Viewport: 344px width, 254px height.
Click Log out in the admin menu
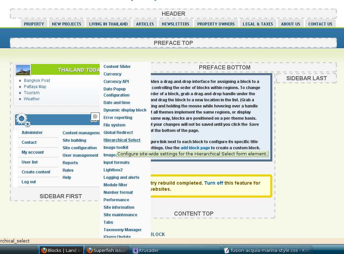click(28, 182)
